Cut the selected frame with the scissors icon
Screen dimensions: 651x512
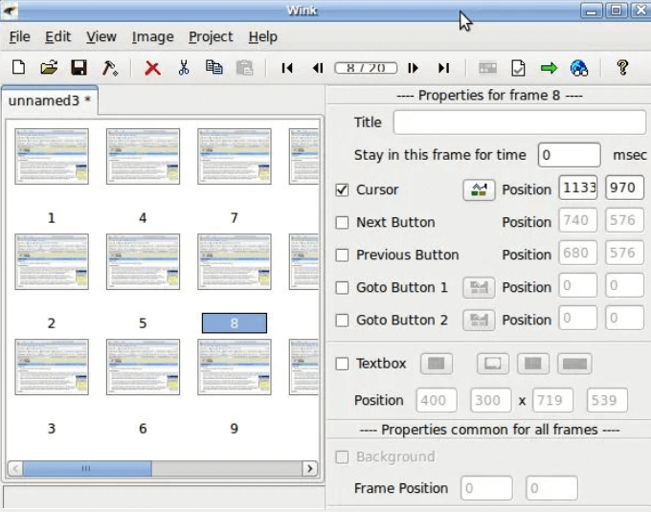pyautogui.click(x=183, y=68)
